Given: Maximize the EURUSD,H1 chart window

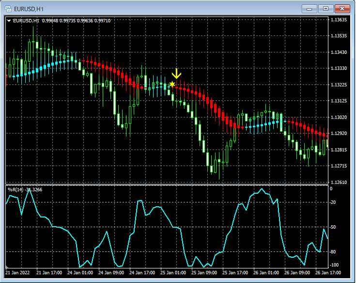Looking at the screenshot, I should pos(325,9).
